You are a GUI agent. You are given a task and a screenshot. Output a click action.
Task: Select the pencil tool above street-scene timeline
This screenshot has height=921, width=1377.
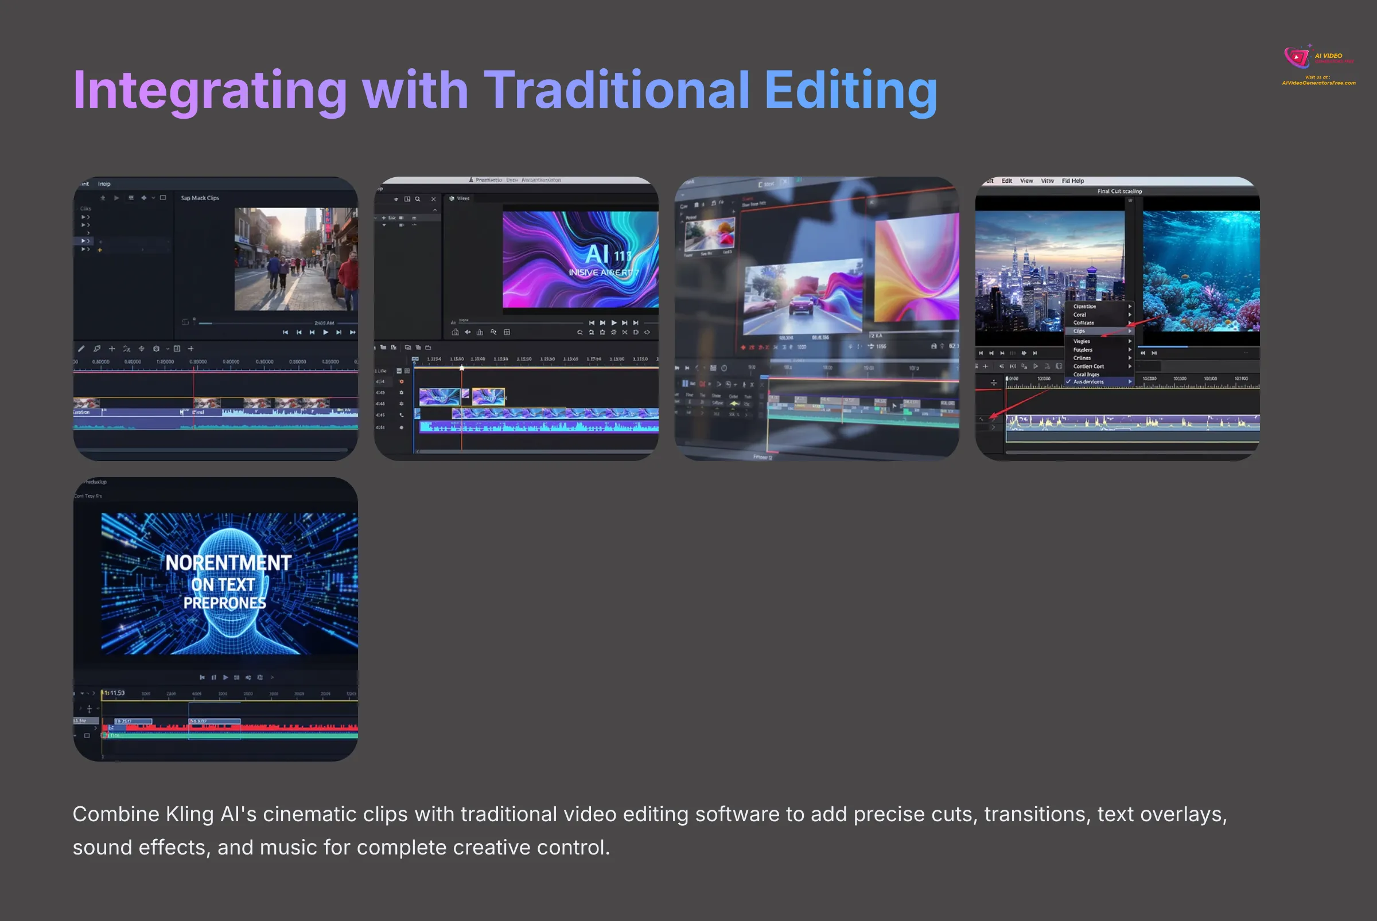[81, 349]
